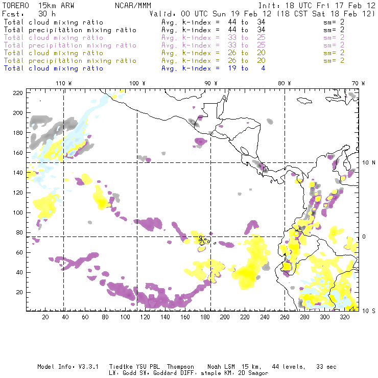Click the 90 W longitude label
This screenshot has height=378, width=378.
(211, 83)
